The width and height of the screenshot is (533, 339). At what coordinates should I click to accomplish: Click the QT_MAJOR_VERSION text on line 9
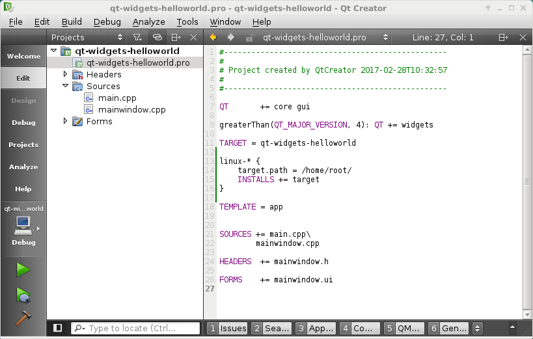tap(310, 125)
